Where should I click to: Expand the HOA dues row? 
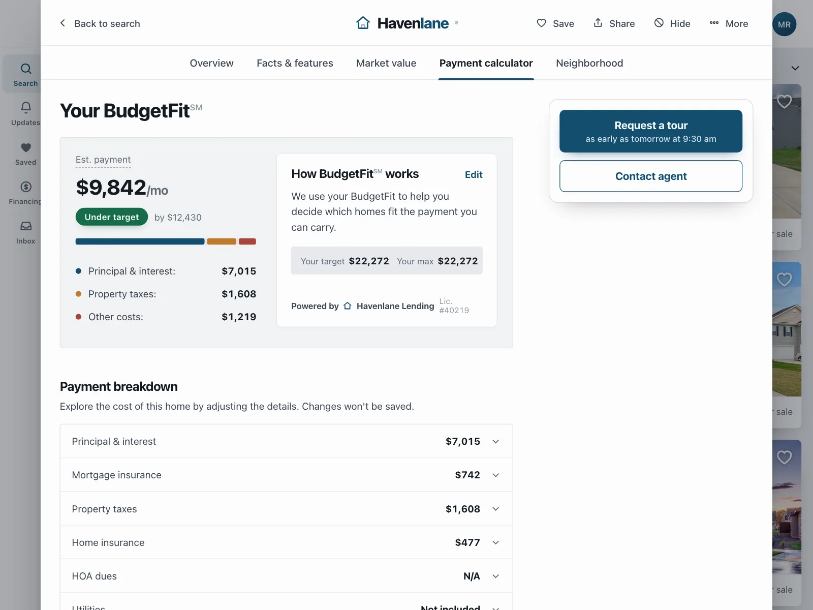pos(286,576)
